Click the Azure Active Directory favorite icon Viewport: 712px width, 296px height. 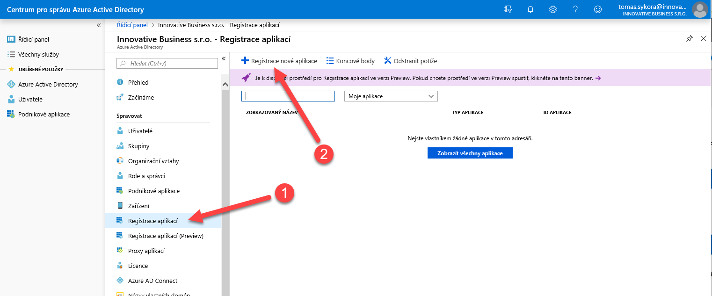11,84
